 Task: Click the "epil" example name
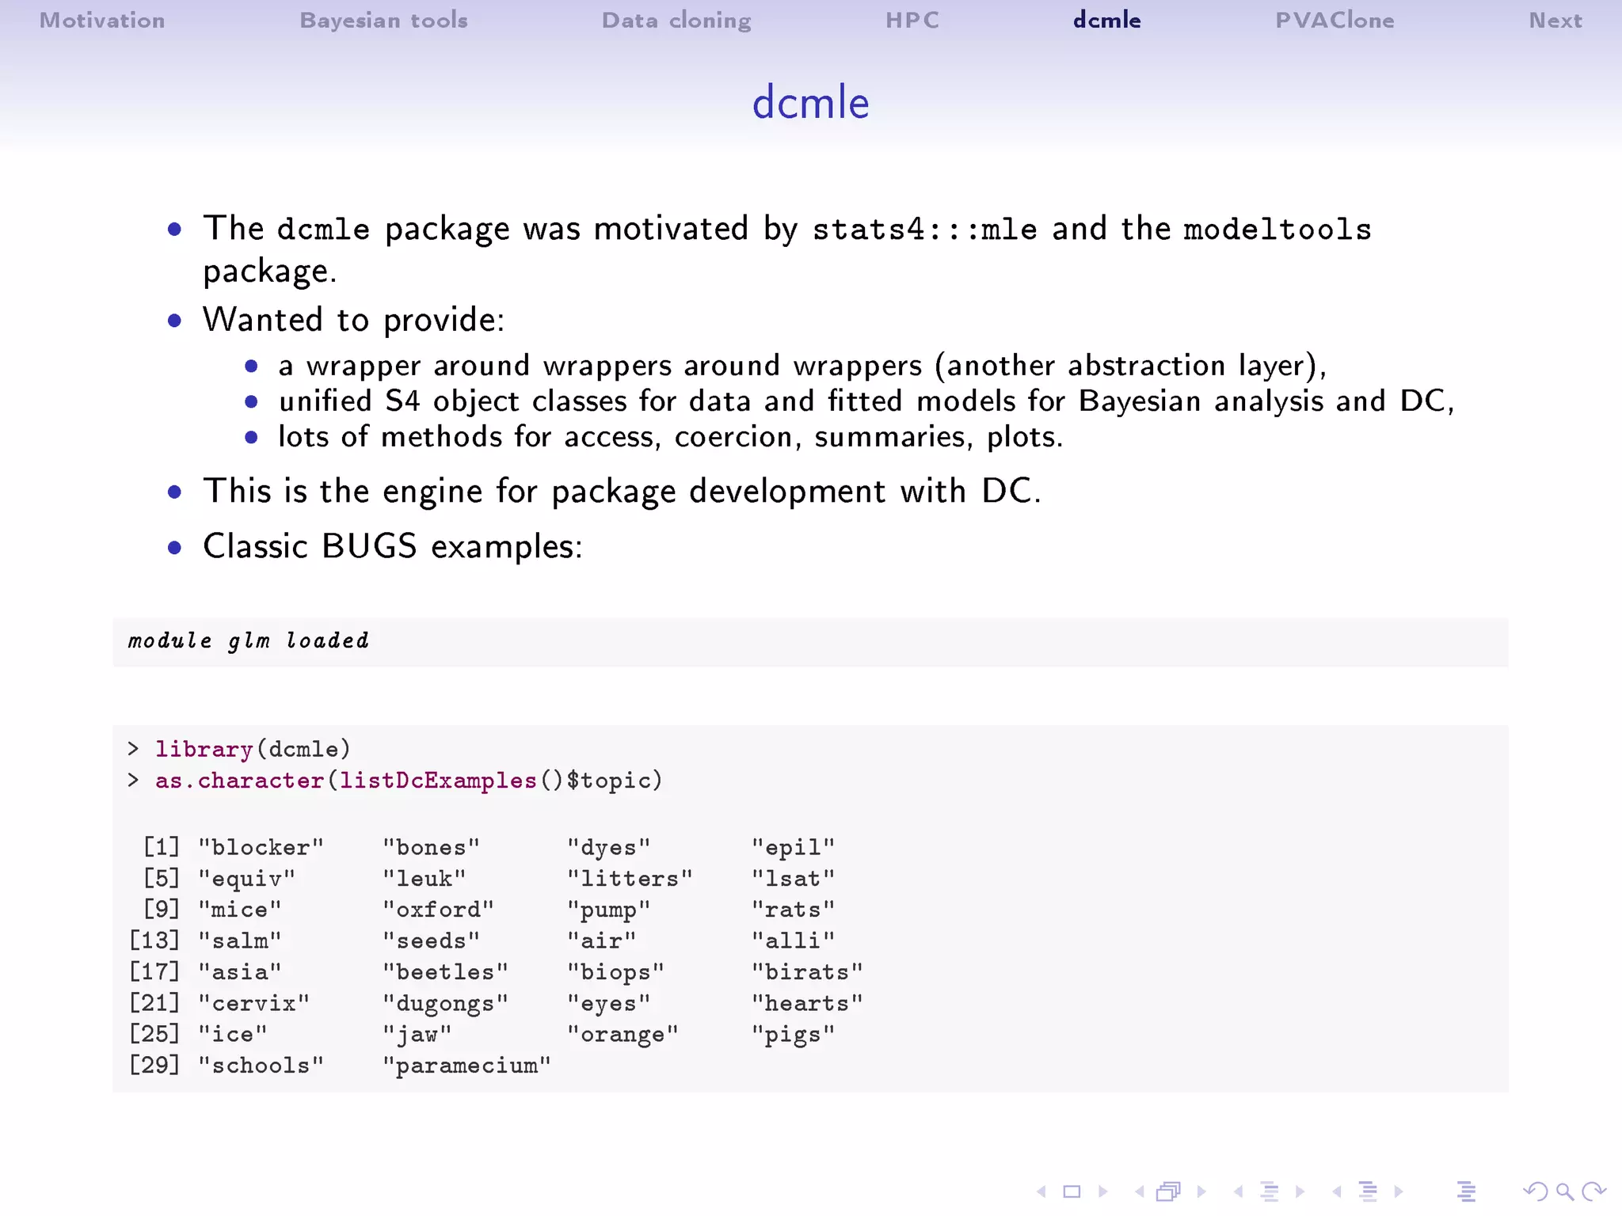pyautogui.click(x=794, y=848)
